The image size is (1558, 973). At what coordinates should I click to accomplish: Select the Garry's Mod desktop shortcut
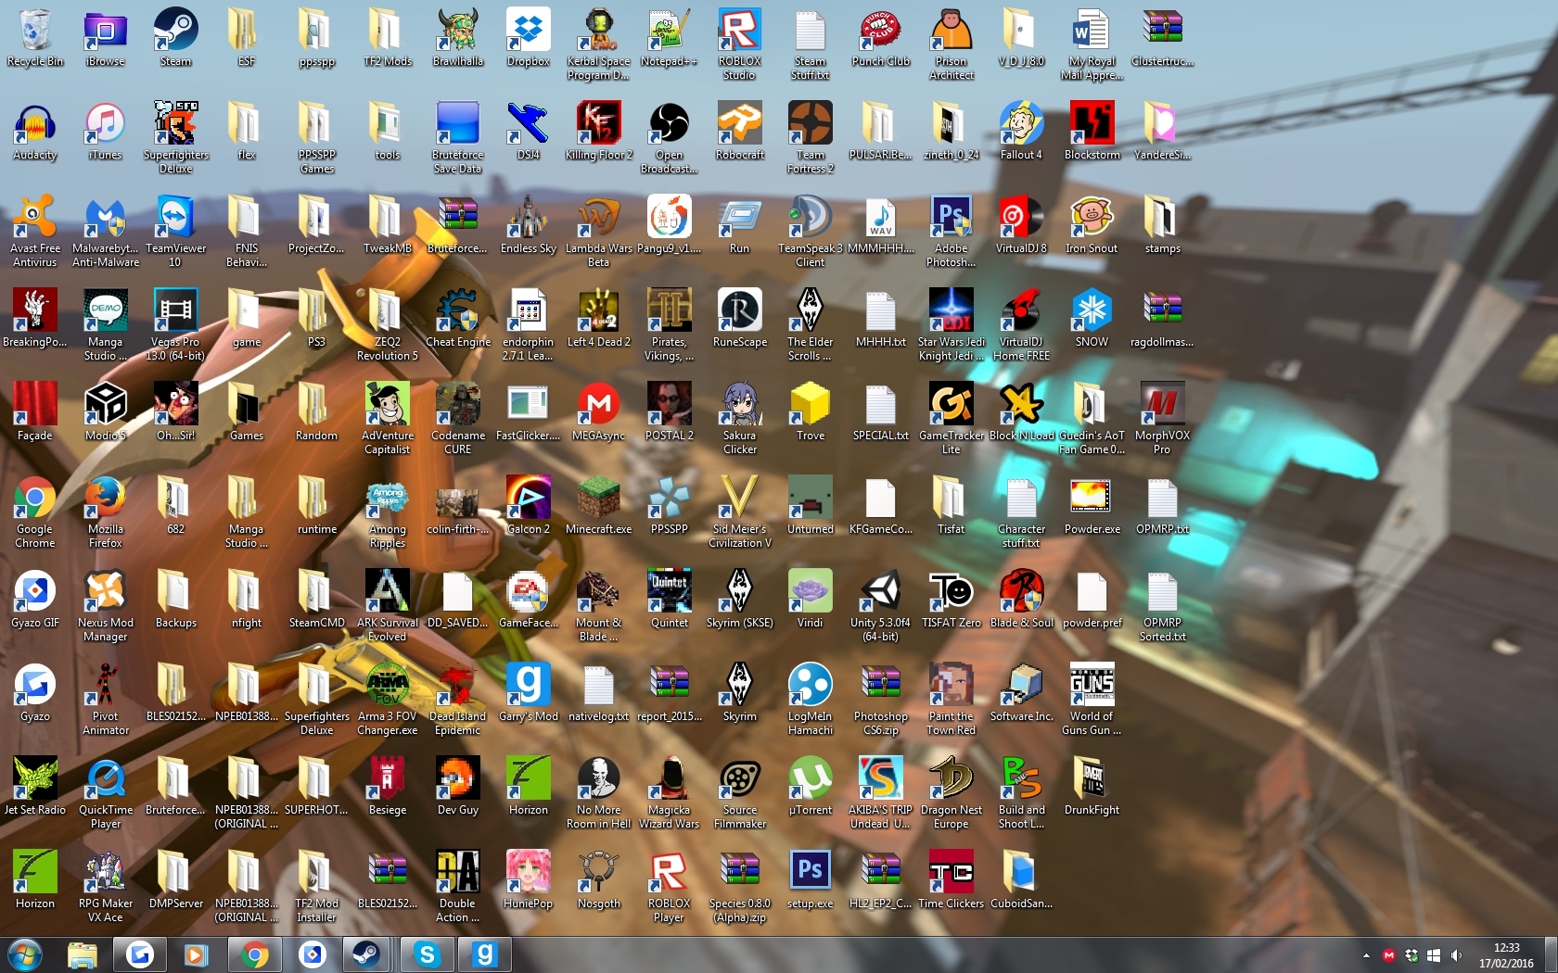(x=529, y=693)
